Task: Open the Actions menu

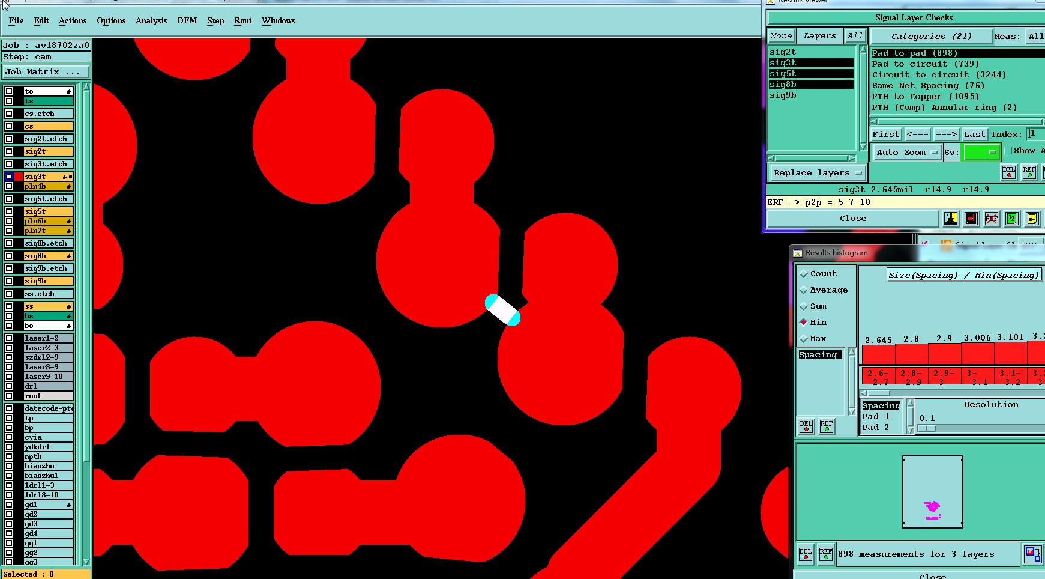Action: [x=73, y=20]
